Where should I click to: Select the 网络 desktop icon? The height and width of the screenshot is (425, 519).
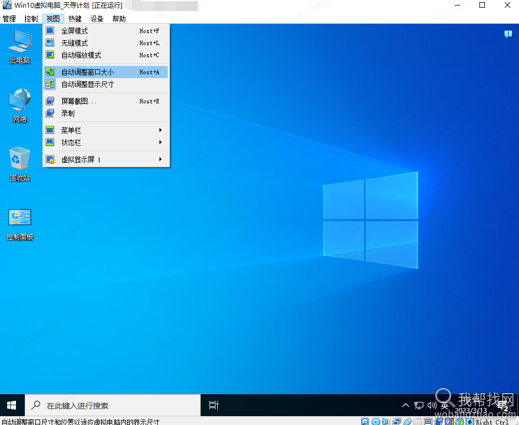click(x=20, y=105)
